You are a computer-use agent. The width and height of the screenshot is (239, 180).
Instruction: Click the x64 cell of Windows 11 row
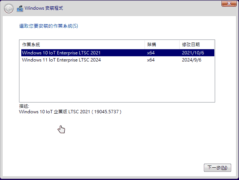coord(151,60)
